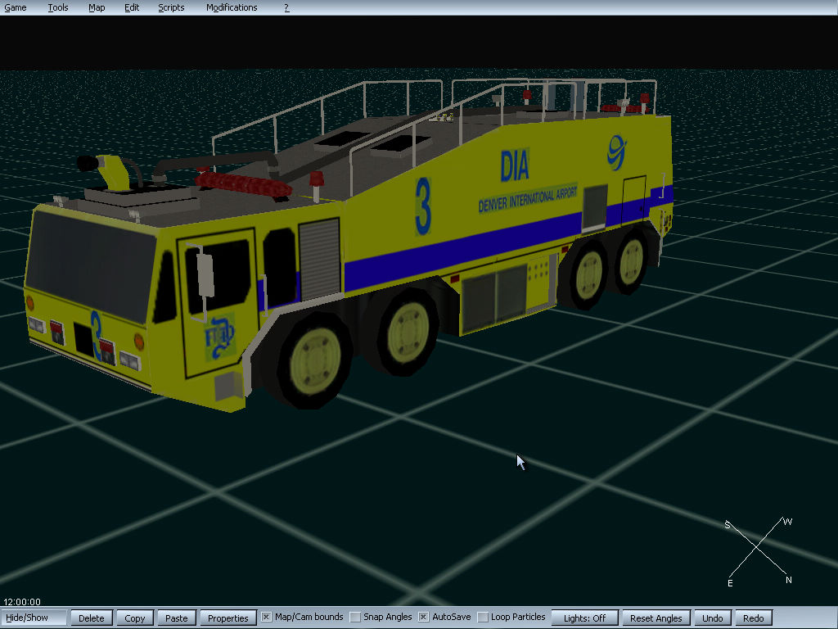
Task: Open Properties for the selected object
Action: click(228, 618)
